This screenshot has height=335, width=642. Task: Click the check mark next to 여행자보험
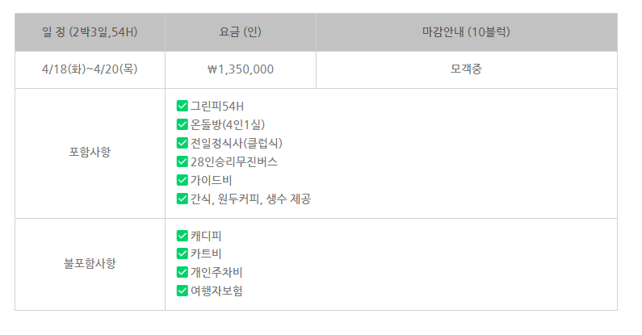tap(183, 291)
